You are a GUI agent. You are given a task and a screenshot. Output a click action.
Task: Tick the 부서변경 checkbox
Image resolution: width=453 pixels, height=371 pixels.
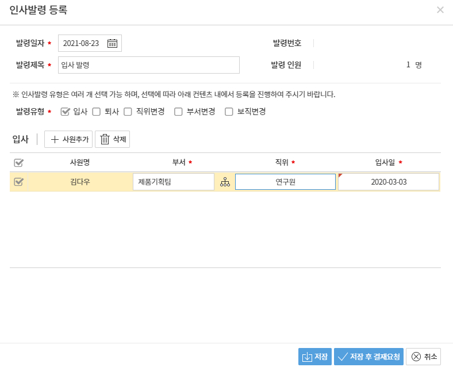click(179, 112)
